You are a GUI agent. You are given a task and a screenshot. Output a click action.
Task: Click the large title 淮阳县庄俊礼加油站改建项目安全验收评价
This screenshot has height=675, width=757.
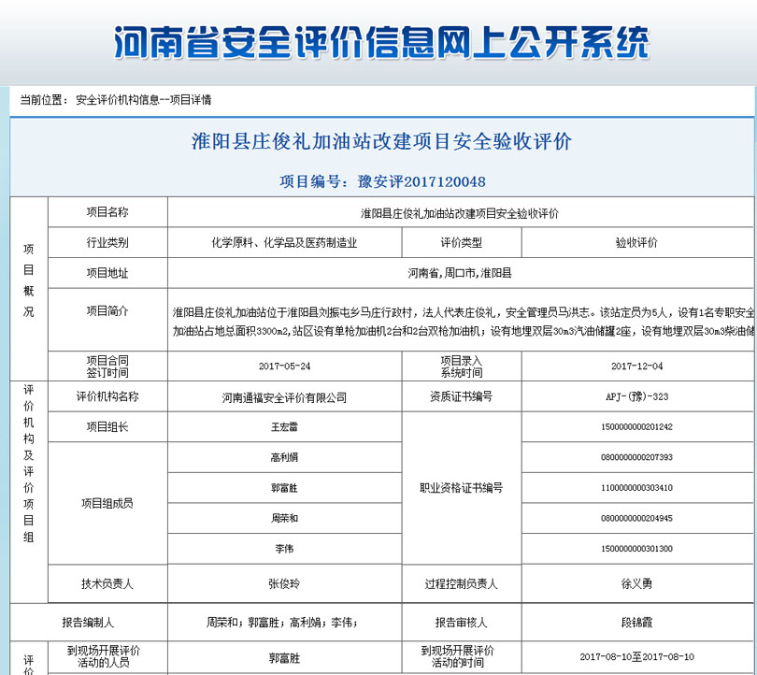coord(381,141)
